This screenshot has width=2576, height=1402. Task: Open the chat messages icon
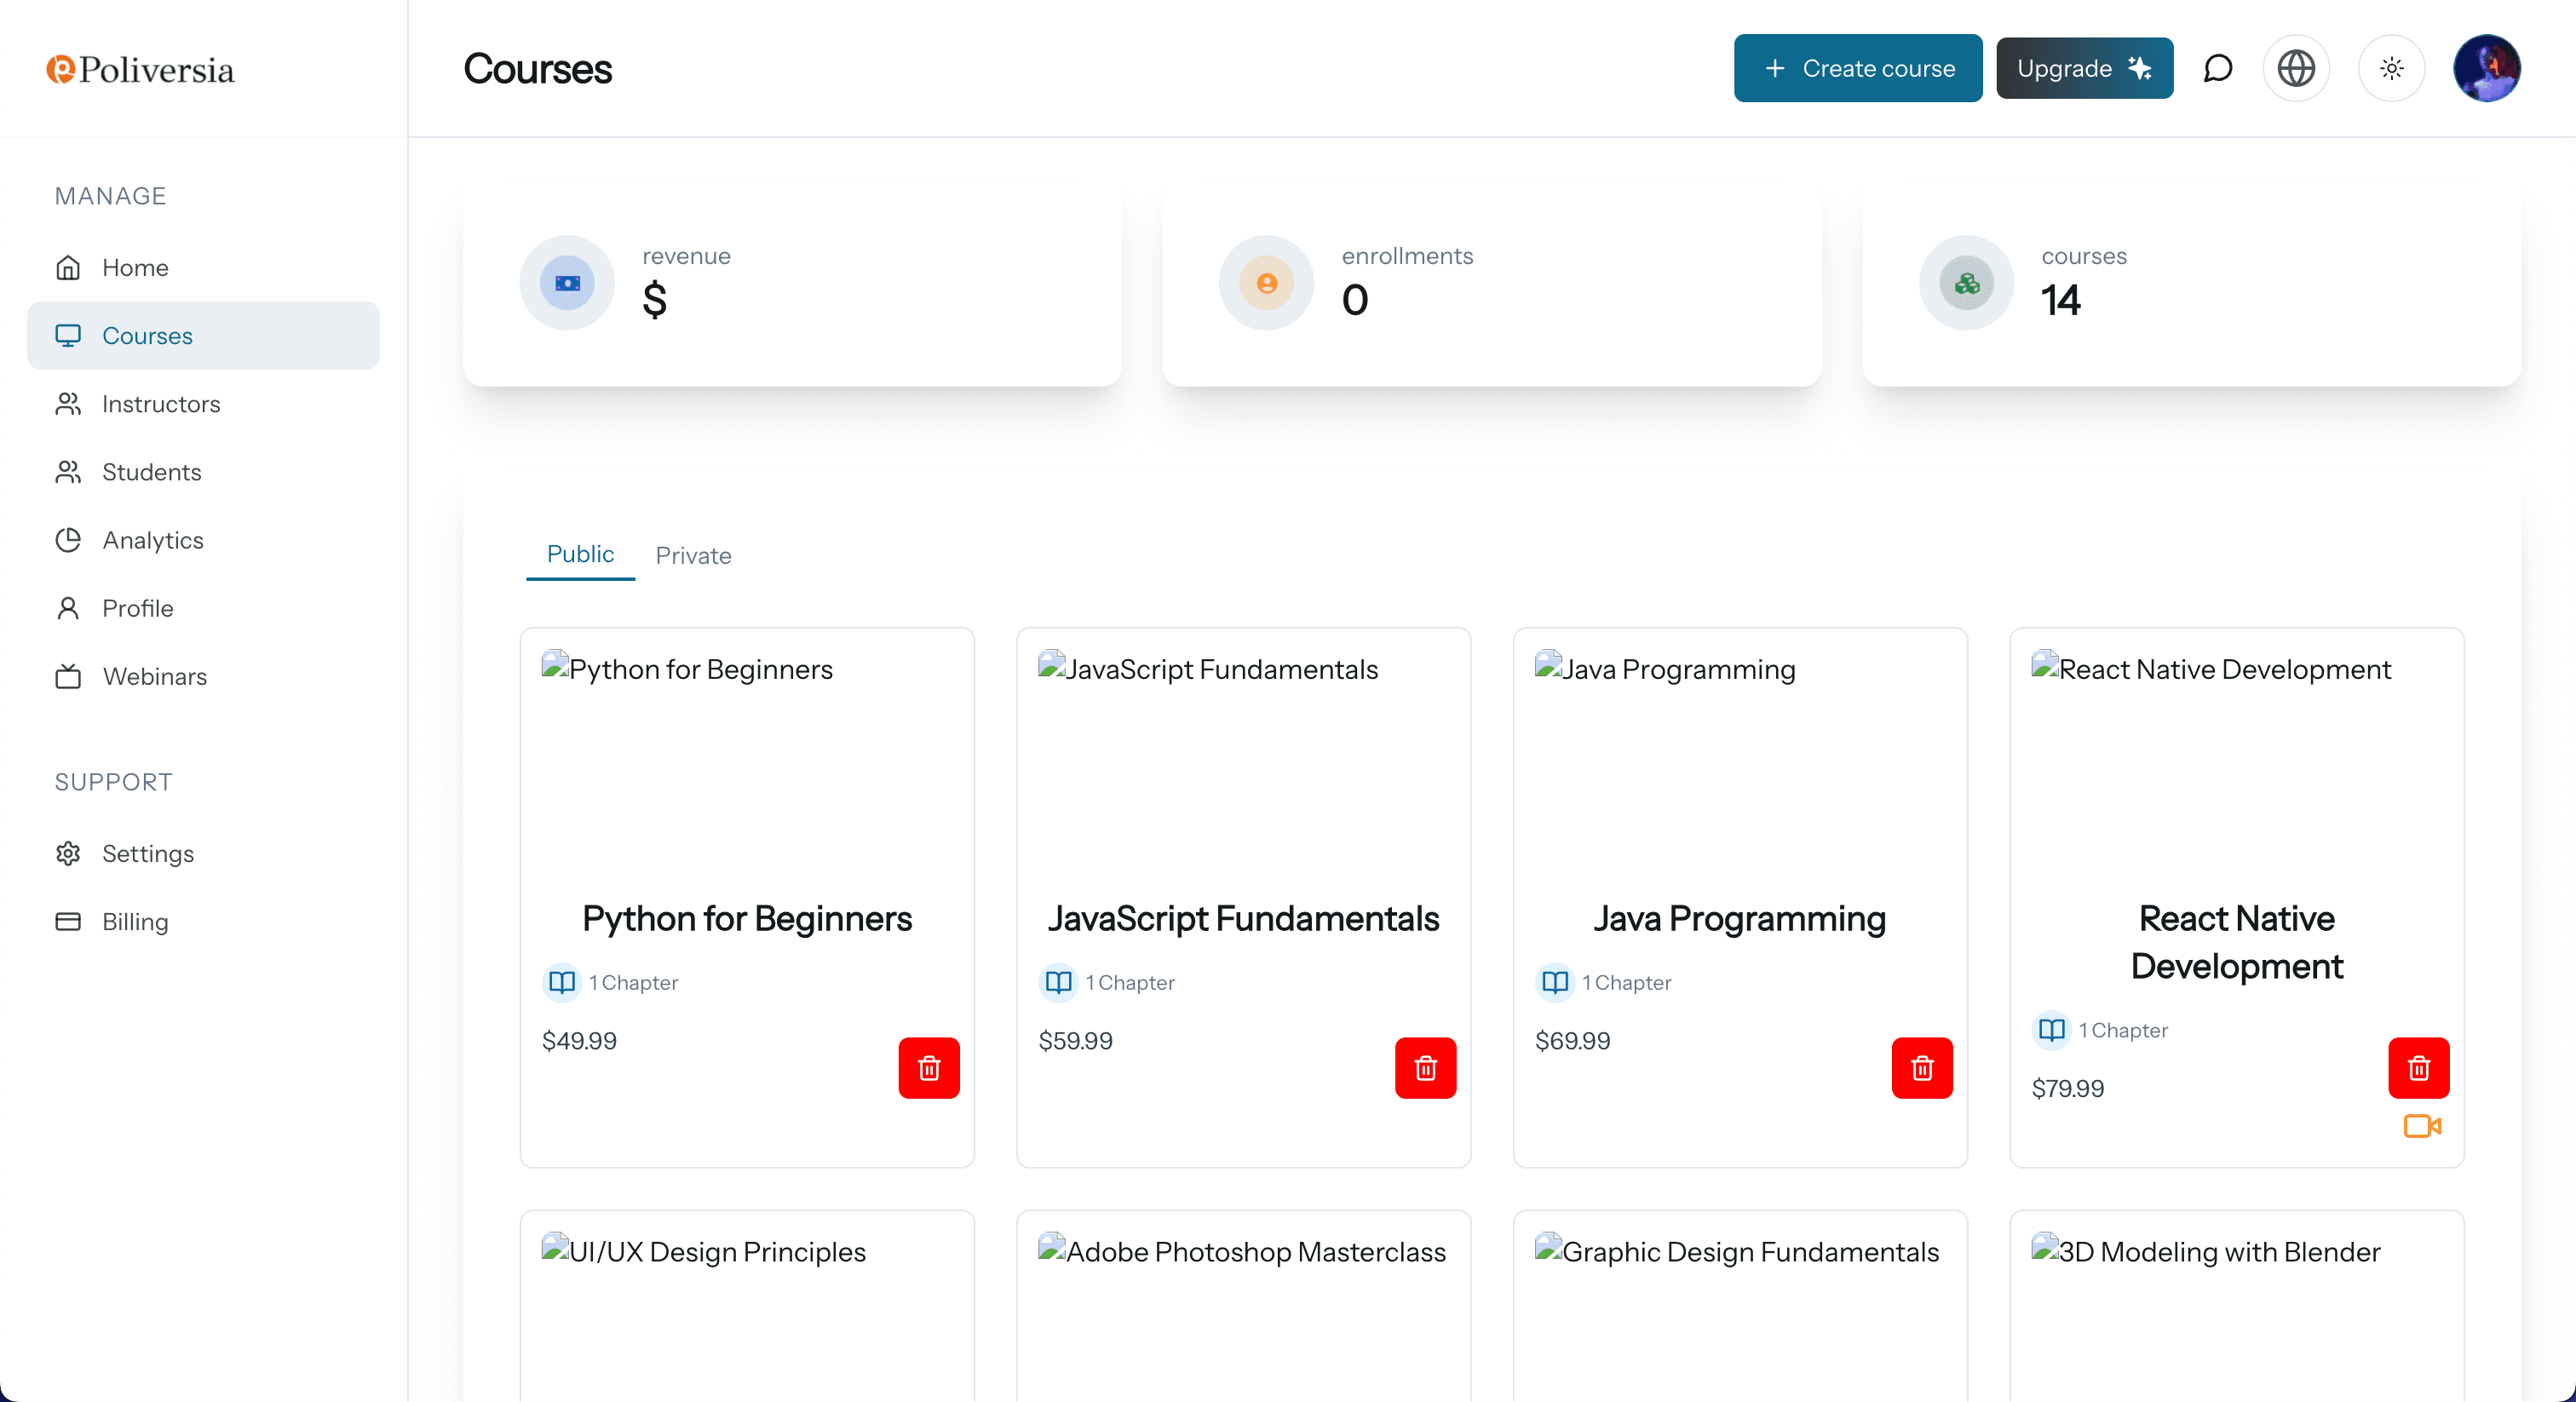pyautogui.click(x=2217, y=68)
